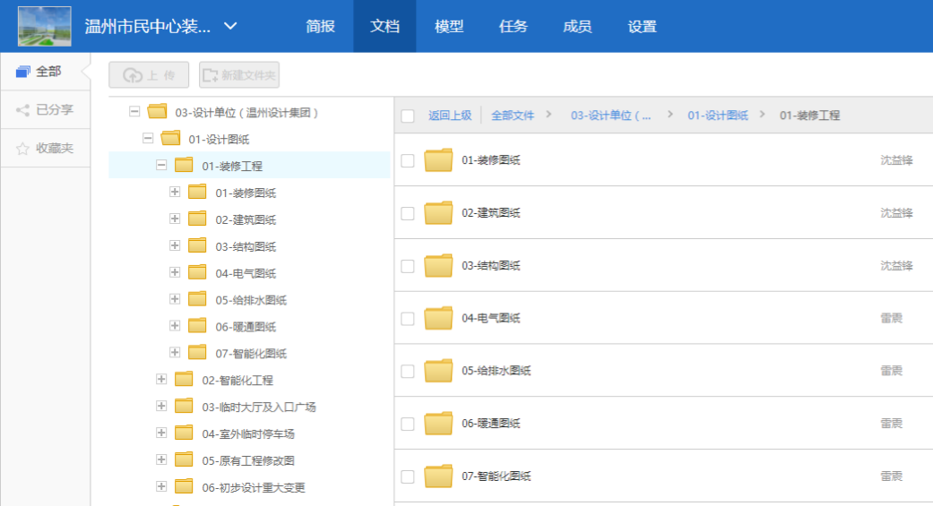Expand 04-电气图纸 in the tree
The height and width of the screenshot is (506, 933).
175,272
